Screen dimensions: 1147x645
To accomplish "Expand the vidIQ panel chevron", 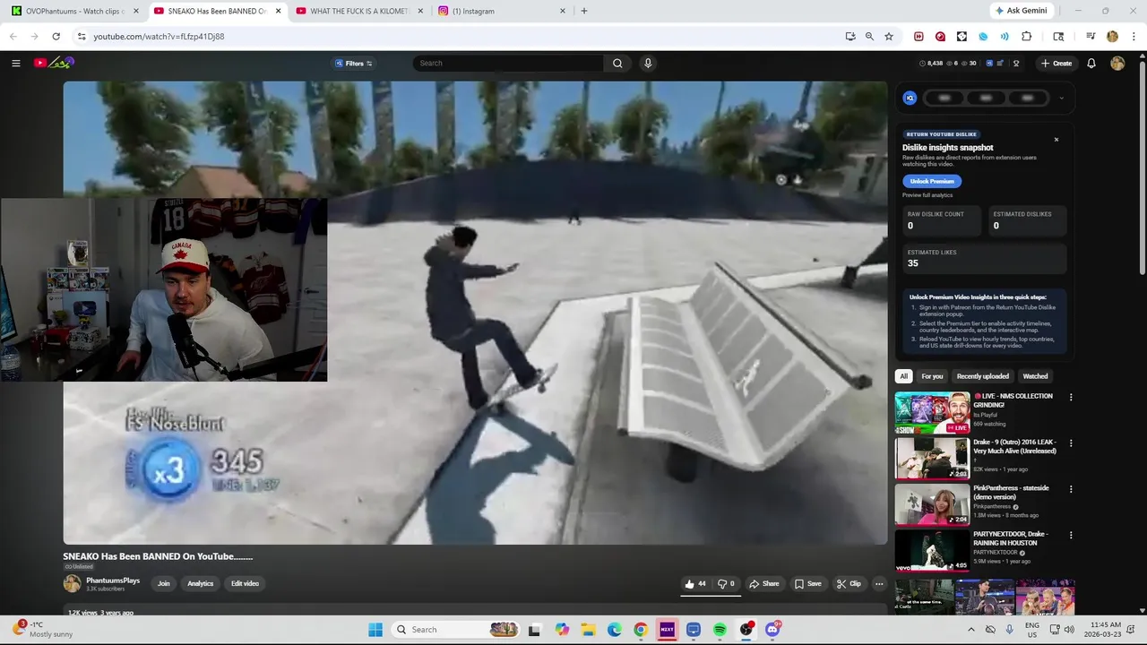I will pyautogui.click(x=1062, y=99).
